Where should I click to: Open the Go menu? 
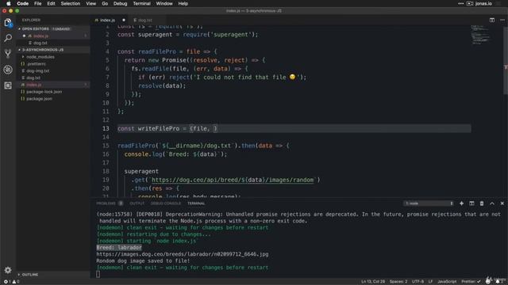click(105, 3)
